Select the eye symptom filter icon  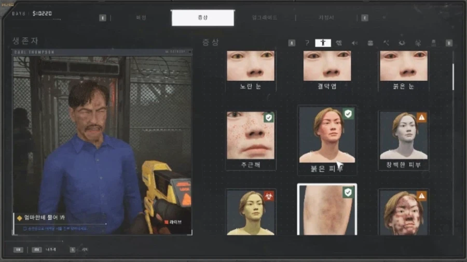(x=401, y=43)
